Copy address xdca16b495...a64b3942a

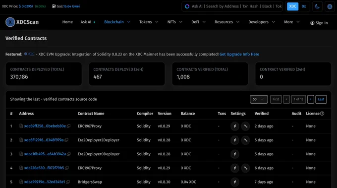[69, 154]
